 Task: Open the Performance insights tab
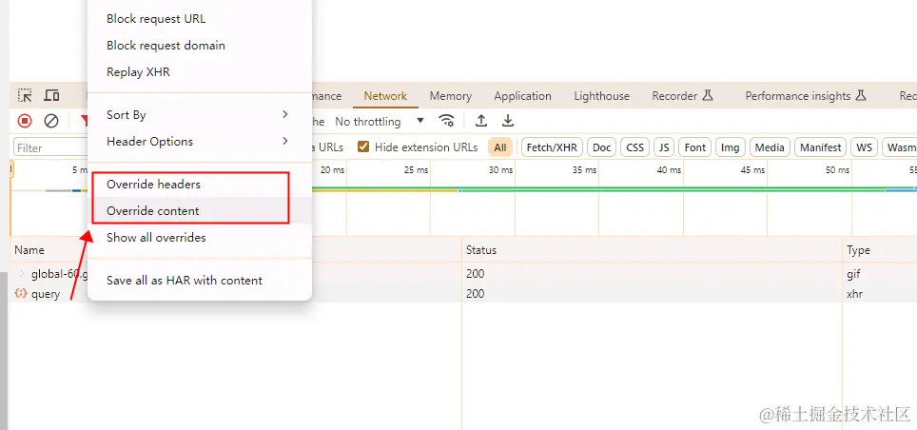[806, 96]
